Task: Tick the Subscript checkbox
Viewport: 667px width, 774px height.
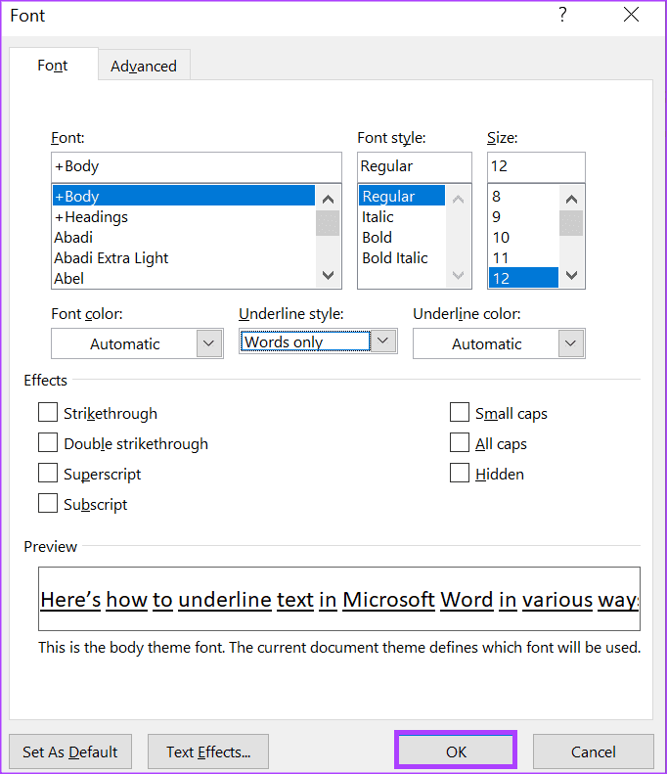Action: 48,504
